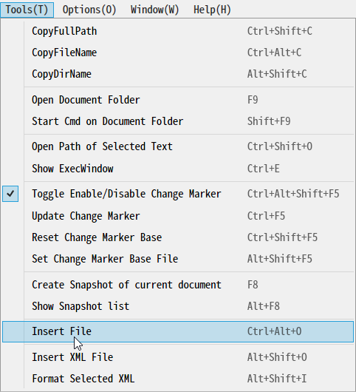This screenshot has width=356, height=392.
Task: Click Open Document Folder
Action: click(x=178, y=100)
